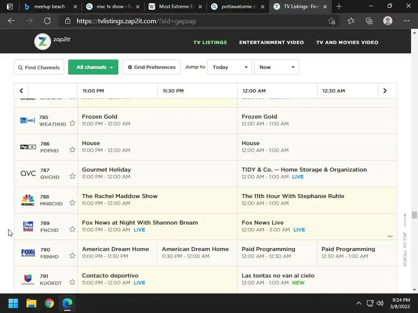Image resolution: width=418 pixels, height=313 pixels.
Task: Add this page to favorites
Action: (331, 21)
